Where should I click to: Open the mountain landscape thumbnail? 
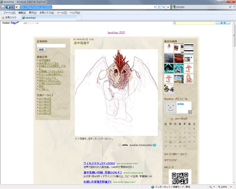click(169, 58)
